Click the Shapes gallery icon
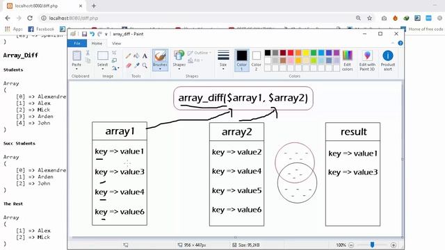The height and width of the screenshot is (250, 445). point(179,56)
